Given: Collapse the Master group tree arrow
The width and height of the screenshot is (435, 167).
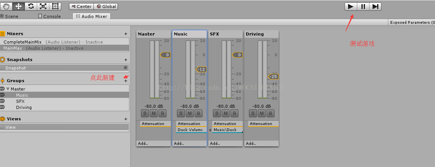Looking at the screenshot, I should [x=8, y=89].
